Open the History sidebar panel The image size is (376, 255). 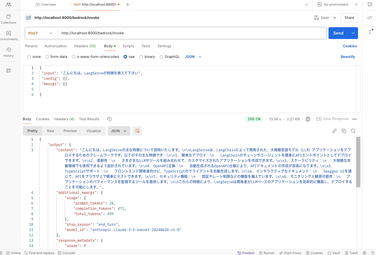(9, 52)
